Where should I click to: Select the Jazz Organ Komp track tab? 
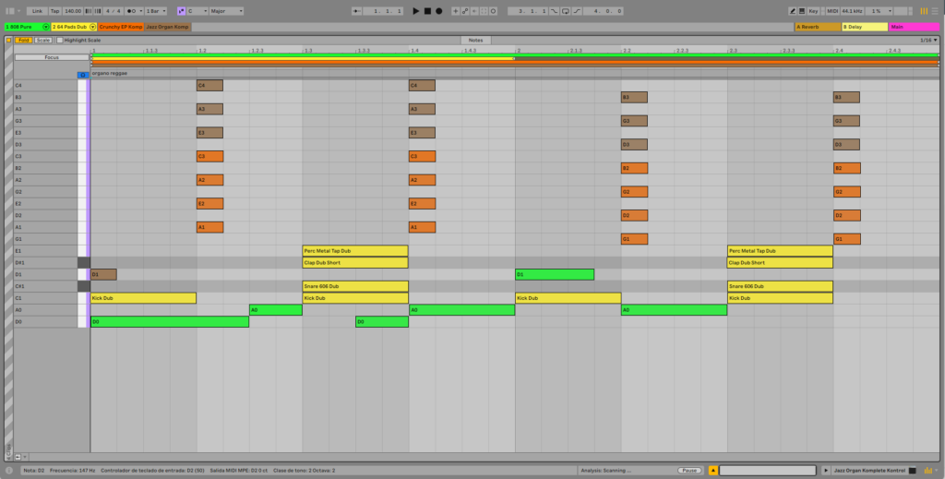(168, 27)
